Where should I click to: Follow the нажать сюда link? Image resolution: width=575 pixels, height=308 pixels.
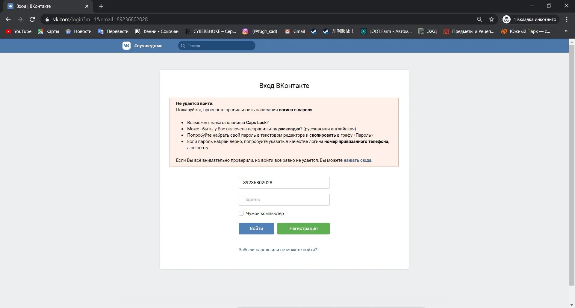click(357, 160)
